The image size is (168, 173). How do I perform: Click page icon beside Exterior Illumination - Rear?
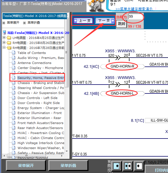[13, 118]
